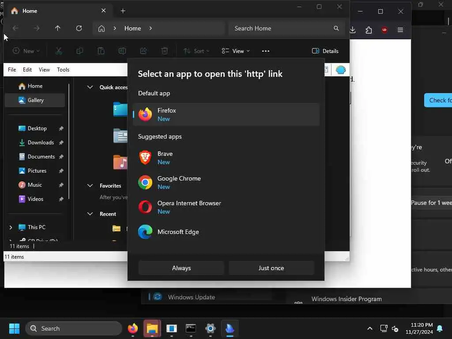Image resolution: width=452 pixels, height=339 pixels.
Task: Open a new Explorer tab
Action: [123, 11]
